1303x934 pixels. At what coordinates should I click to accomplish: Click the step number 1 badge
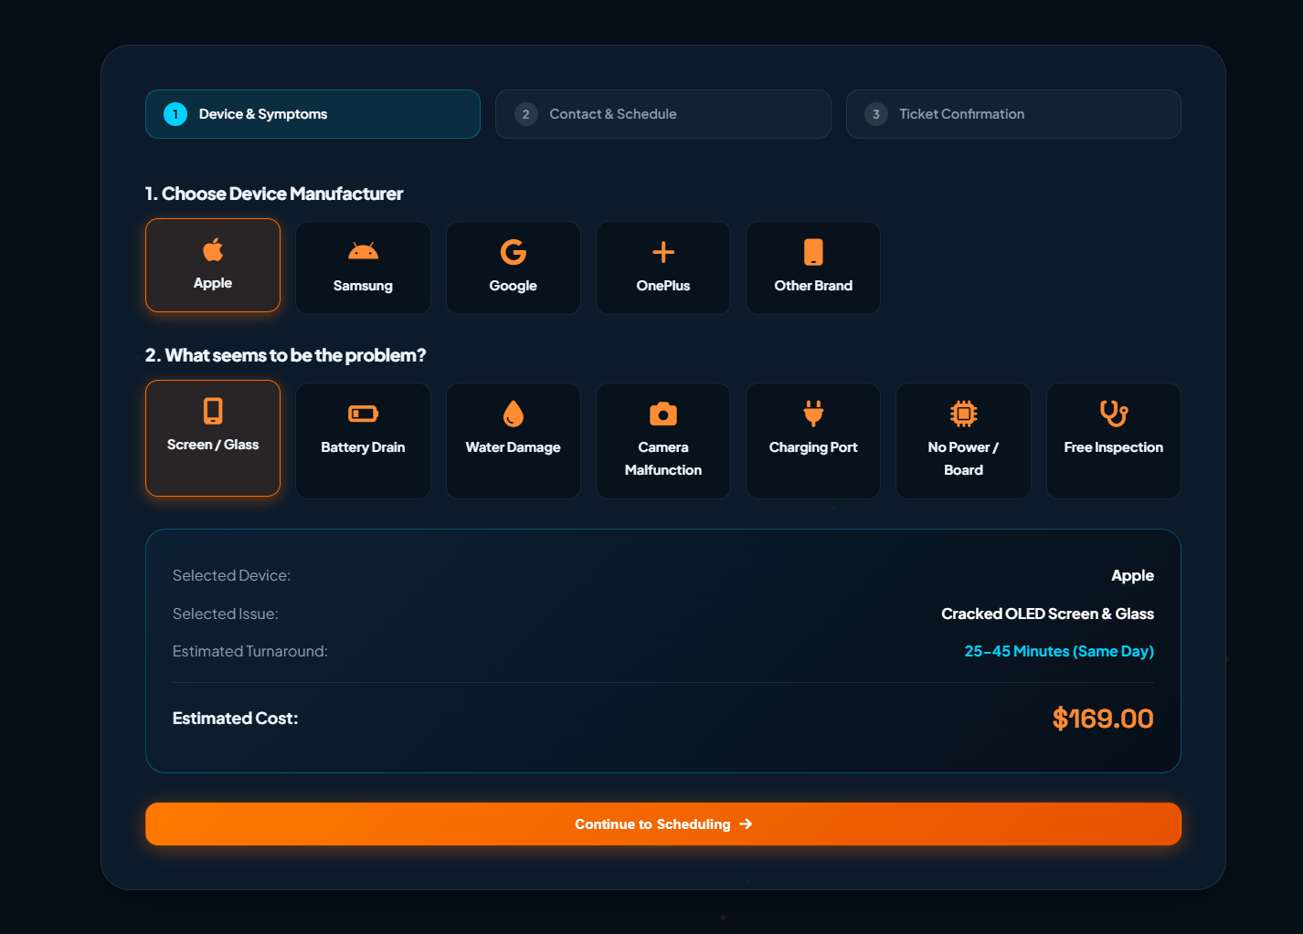pos(175,114)
